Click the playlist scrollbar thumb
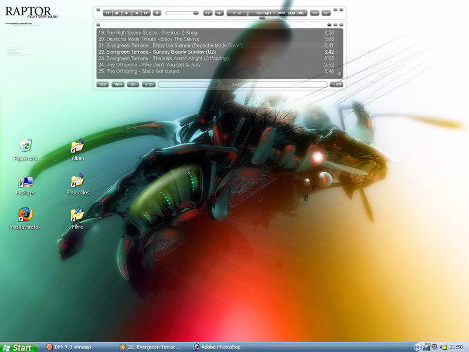Viewport: 469px width, 352px height. tap(339, 74)
